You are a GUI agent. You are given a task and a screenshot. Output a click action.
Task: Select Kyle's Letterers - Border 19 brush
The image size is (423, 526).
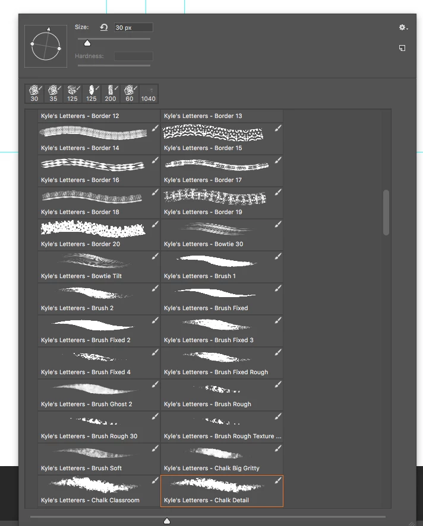[x=222, y=203]
